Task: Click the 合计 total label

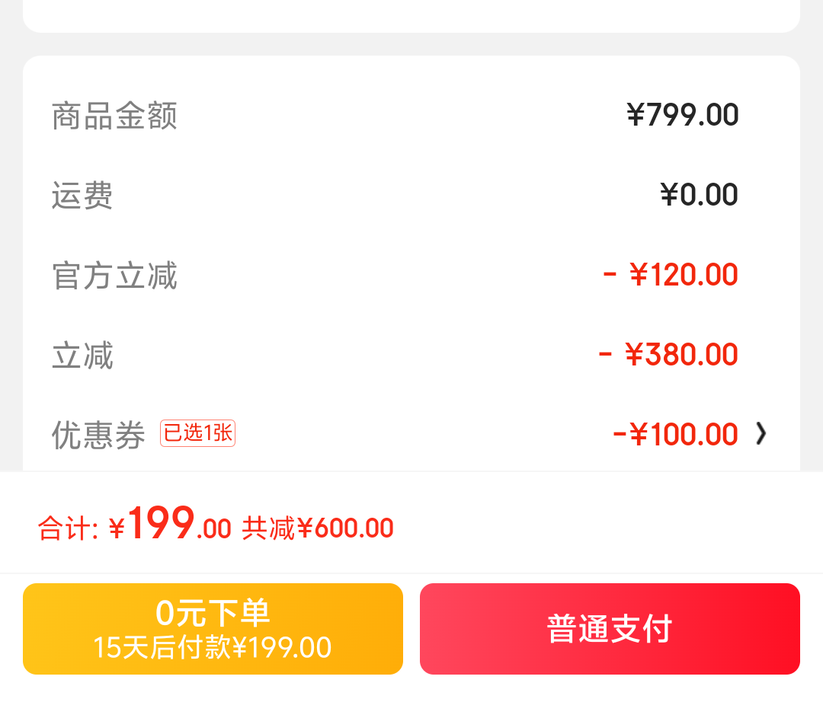Action: (x=68, y=528)
